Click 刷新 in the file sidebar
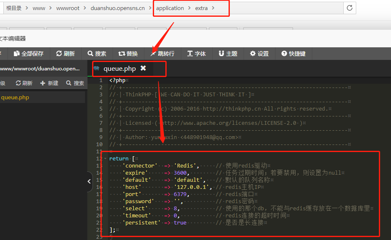 click(x=24, y=83)
